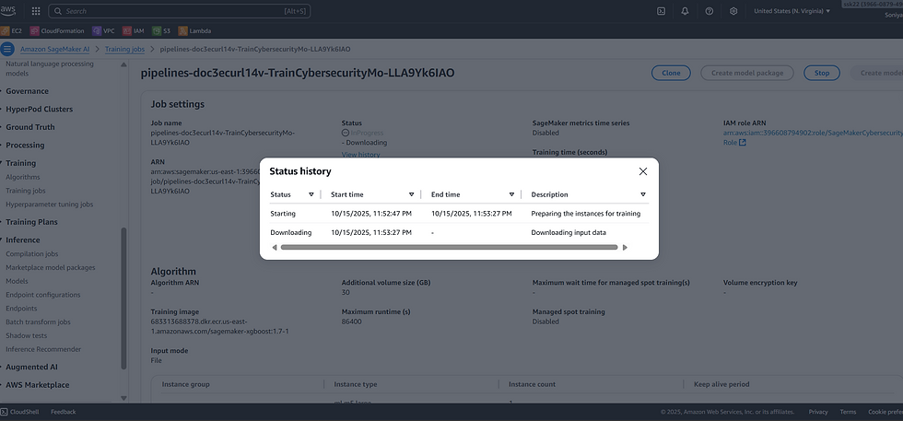Click the Clone button
Viewport: 903px width, 421px height.
[x=671, y=73]
